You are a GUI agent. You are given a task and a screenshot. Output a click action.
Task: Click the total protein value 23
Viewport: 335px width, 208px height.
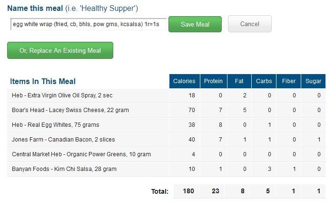[x=216, y=191]
